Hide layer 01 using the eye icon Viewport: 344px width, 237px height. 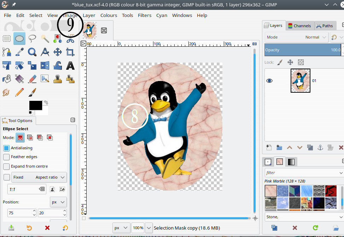(x=269, y=81)
